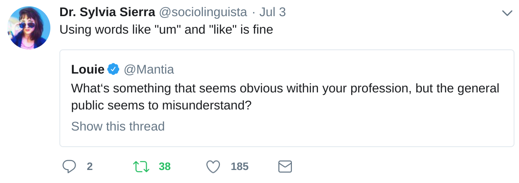This screenshot has width=519, height=183.
Task: Open the quoted tweet question text
Action: 285,88
